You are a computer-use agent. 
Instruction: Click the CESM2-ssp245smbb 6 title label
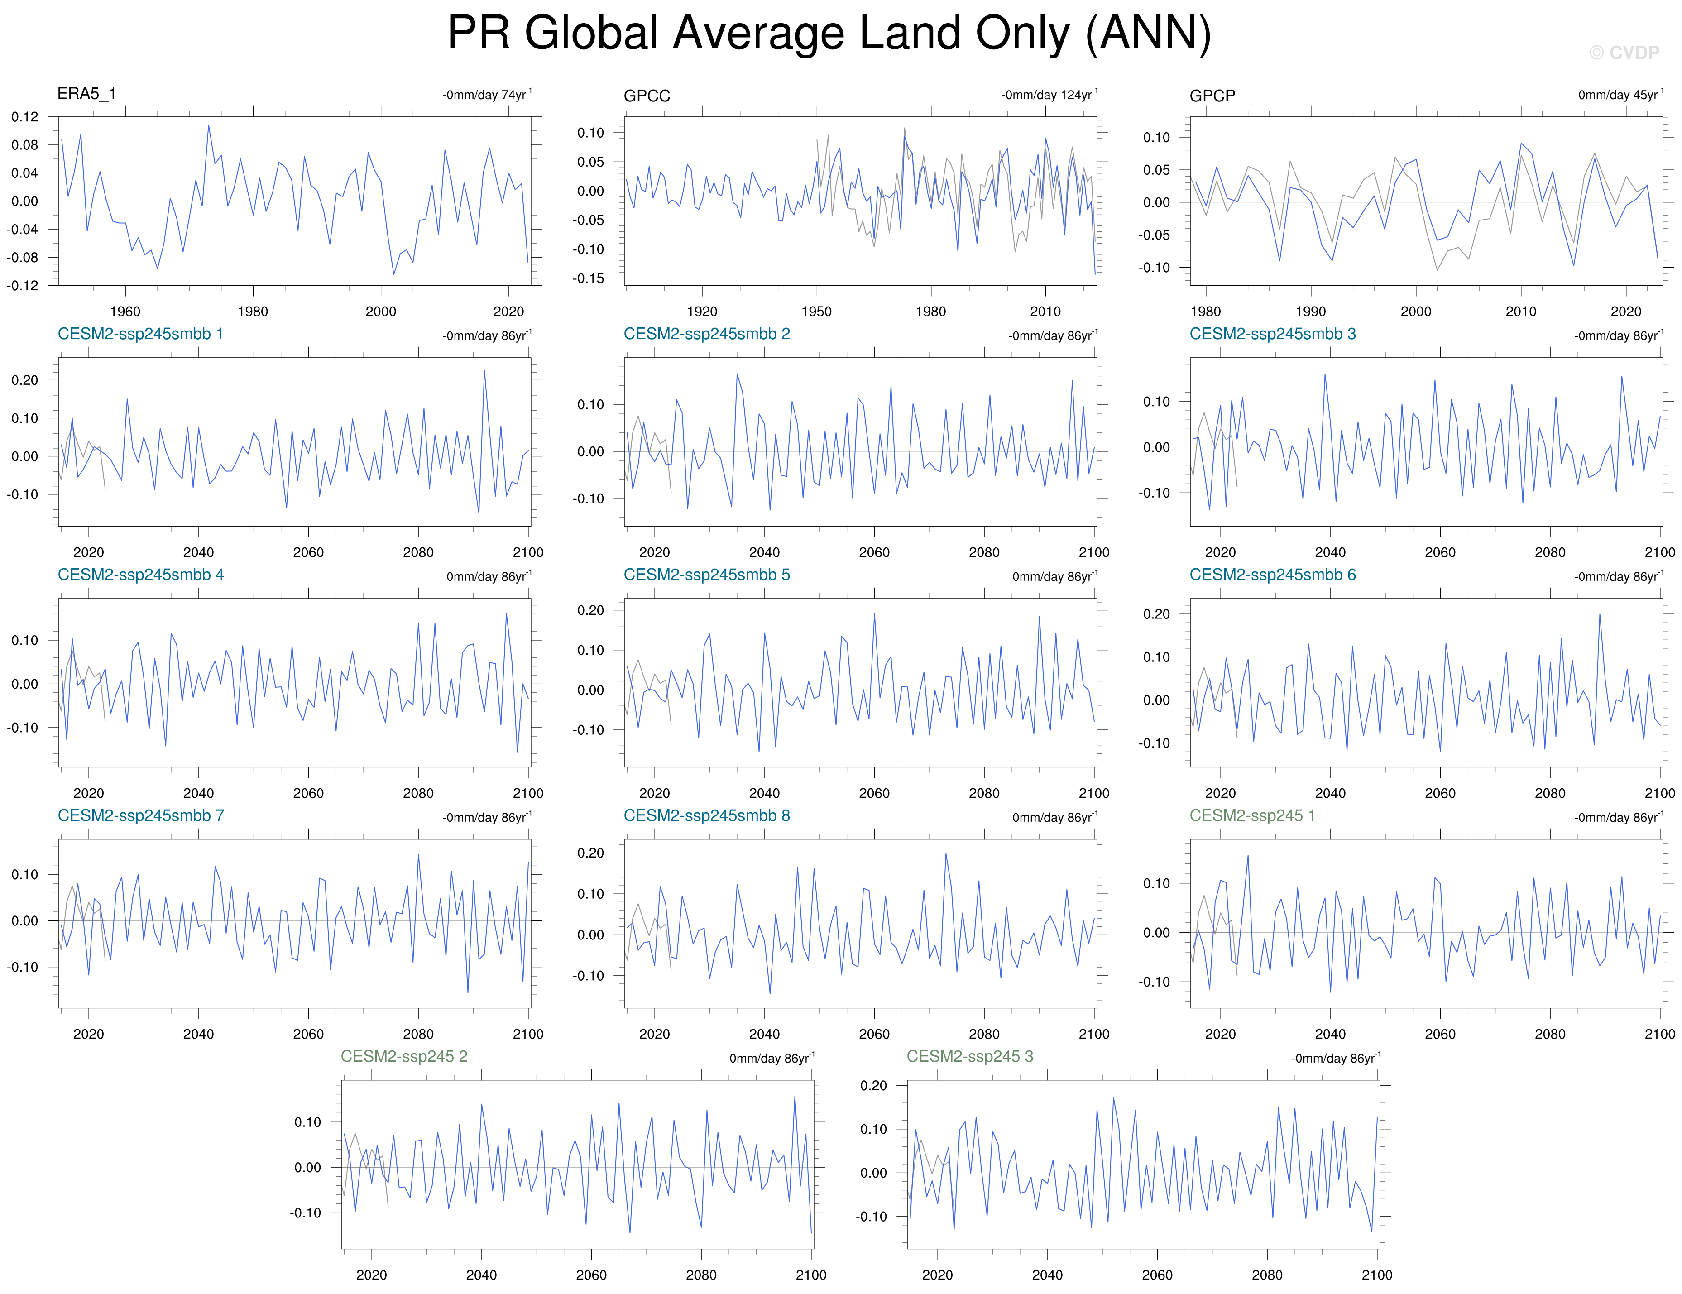tap(1272, 575)
